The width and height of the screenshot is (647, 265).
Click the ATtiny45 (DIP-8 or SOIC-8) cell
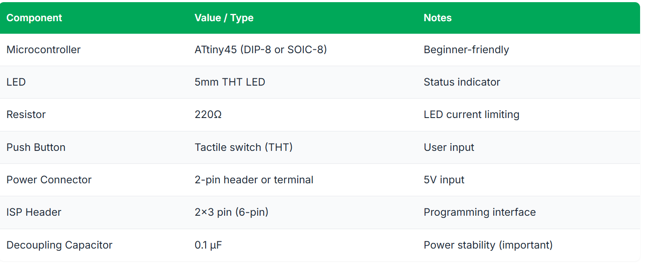point(261,50)
